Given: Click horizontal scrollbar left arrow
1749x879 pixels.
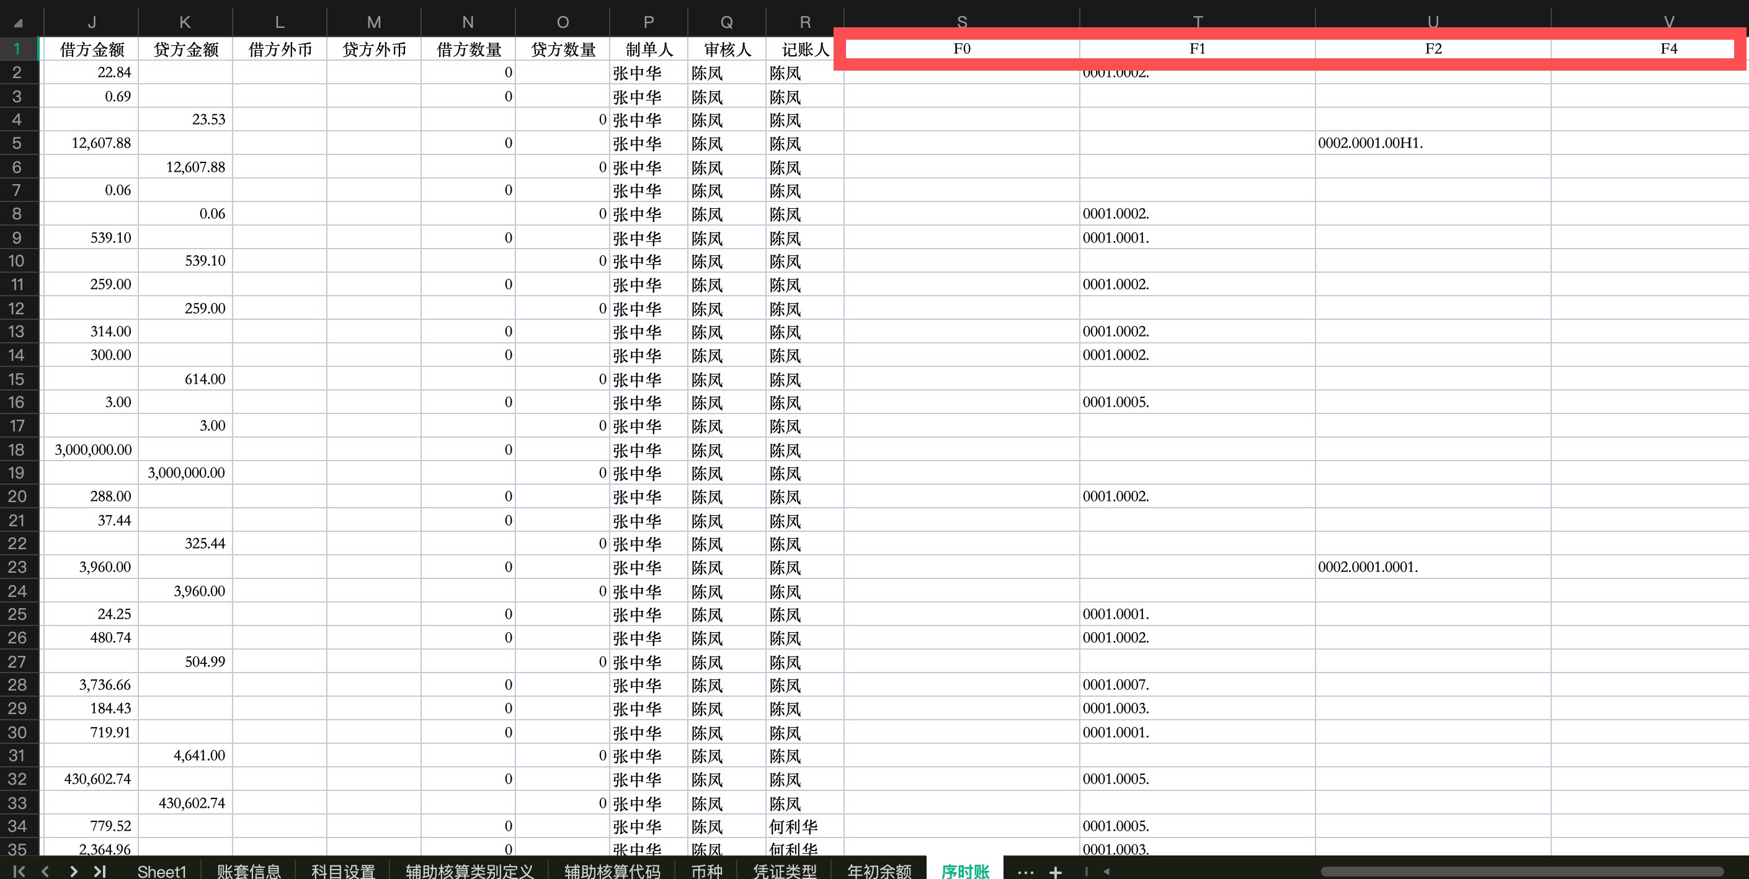Looking at the screenshot, I should coord(1106,872).
